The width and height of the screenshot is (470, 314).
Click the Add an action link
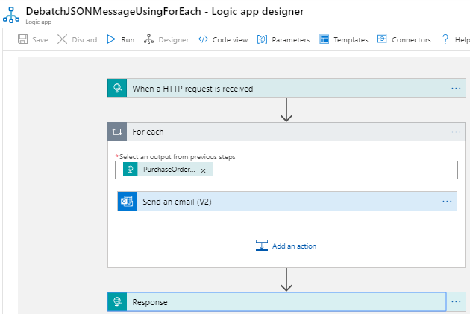point(294,246)
